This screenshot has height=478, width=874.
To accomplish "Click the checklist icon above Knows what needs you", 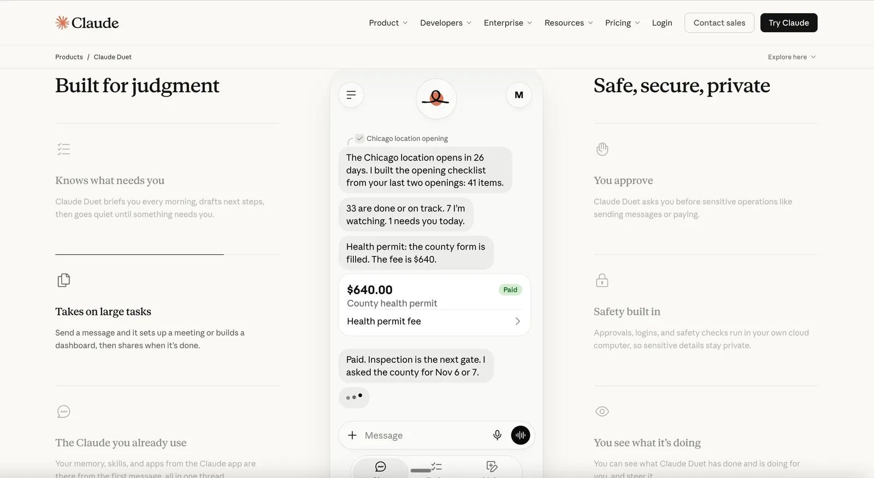I will pyautogui.click(x=64, y=149).
